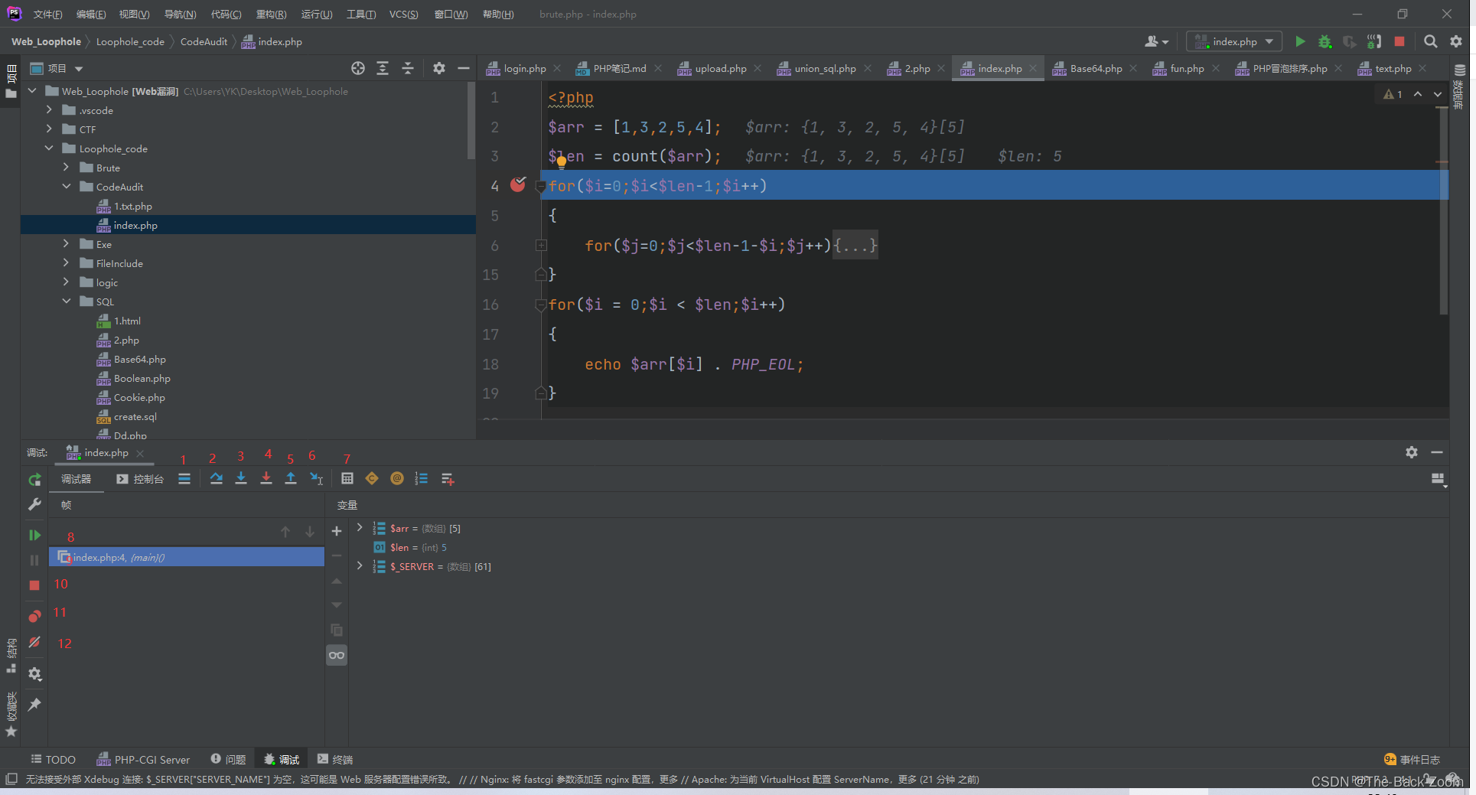Toggle the orange diamond C icon
The height and width of the screenshot is (795, 1476).
point(372,479)
